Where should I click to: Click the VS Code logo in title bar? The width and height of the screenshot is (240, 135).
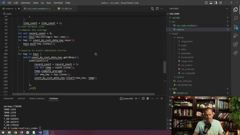(x=3, y=3)
